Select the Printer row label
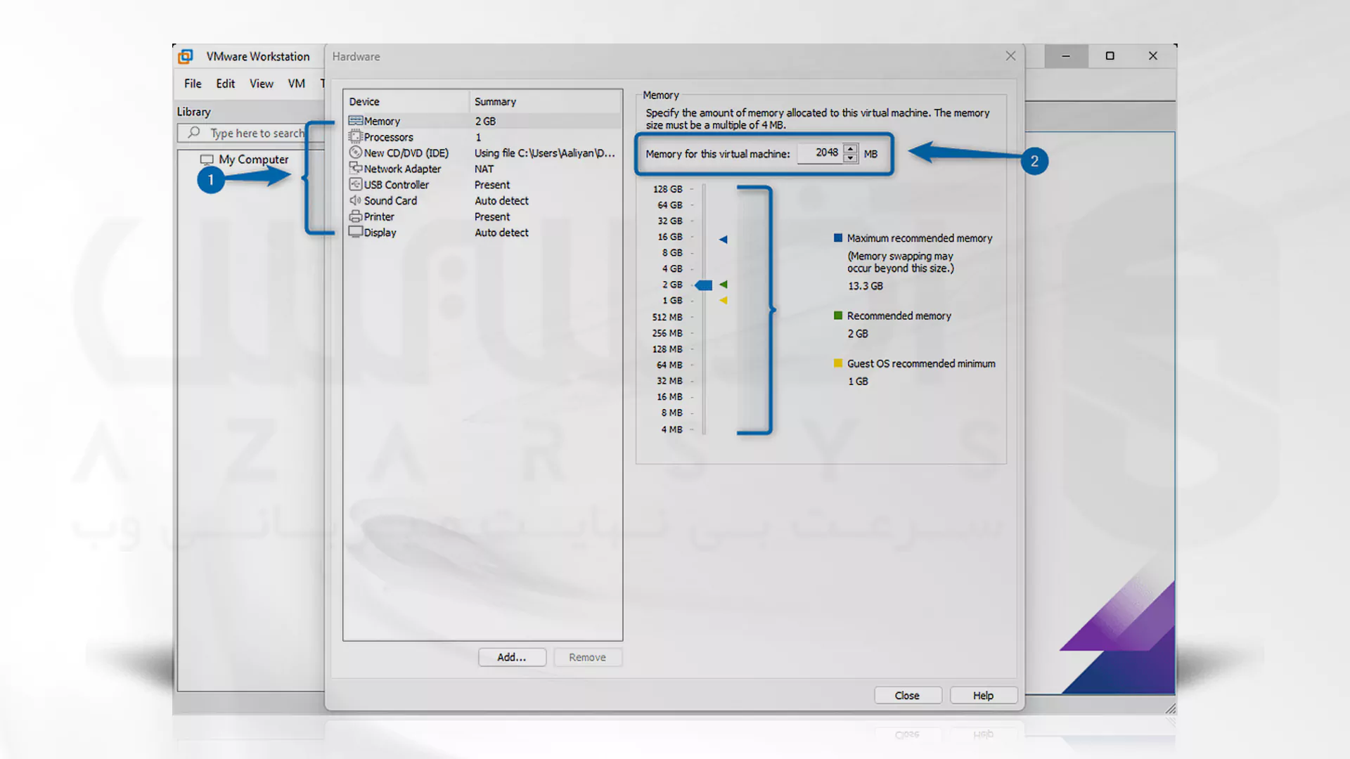The height and width of the screenshot is (759, 1350). [379, 216]
